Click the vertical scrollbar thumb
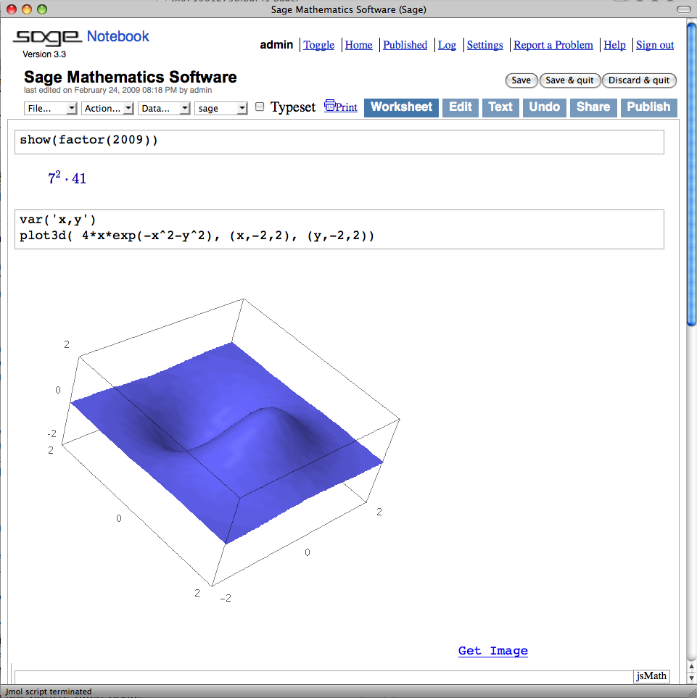The height and width of the screenshot is (698, 697). (x=691, y=174)
